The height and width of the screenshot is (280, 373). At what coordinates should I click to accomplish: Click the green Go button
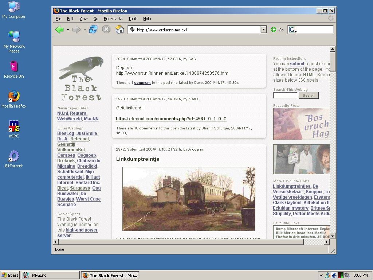pos(277,30)
